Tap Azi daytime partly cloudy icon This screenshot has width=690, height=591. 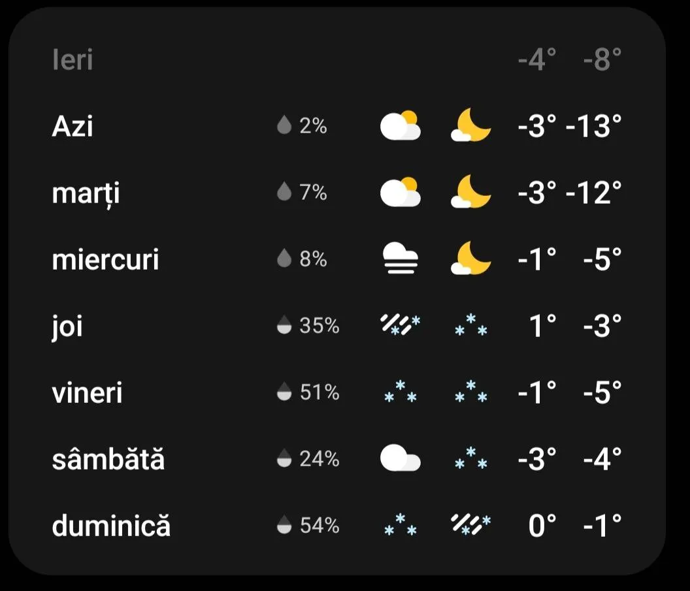click(x=400, y=125)
